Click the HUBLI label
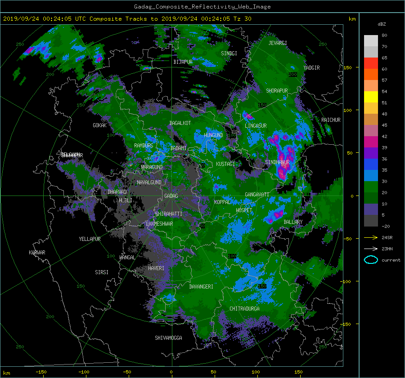The width and height of the screenshot is (405, 378). (x=125, y=200)
